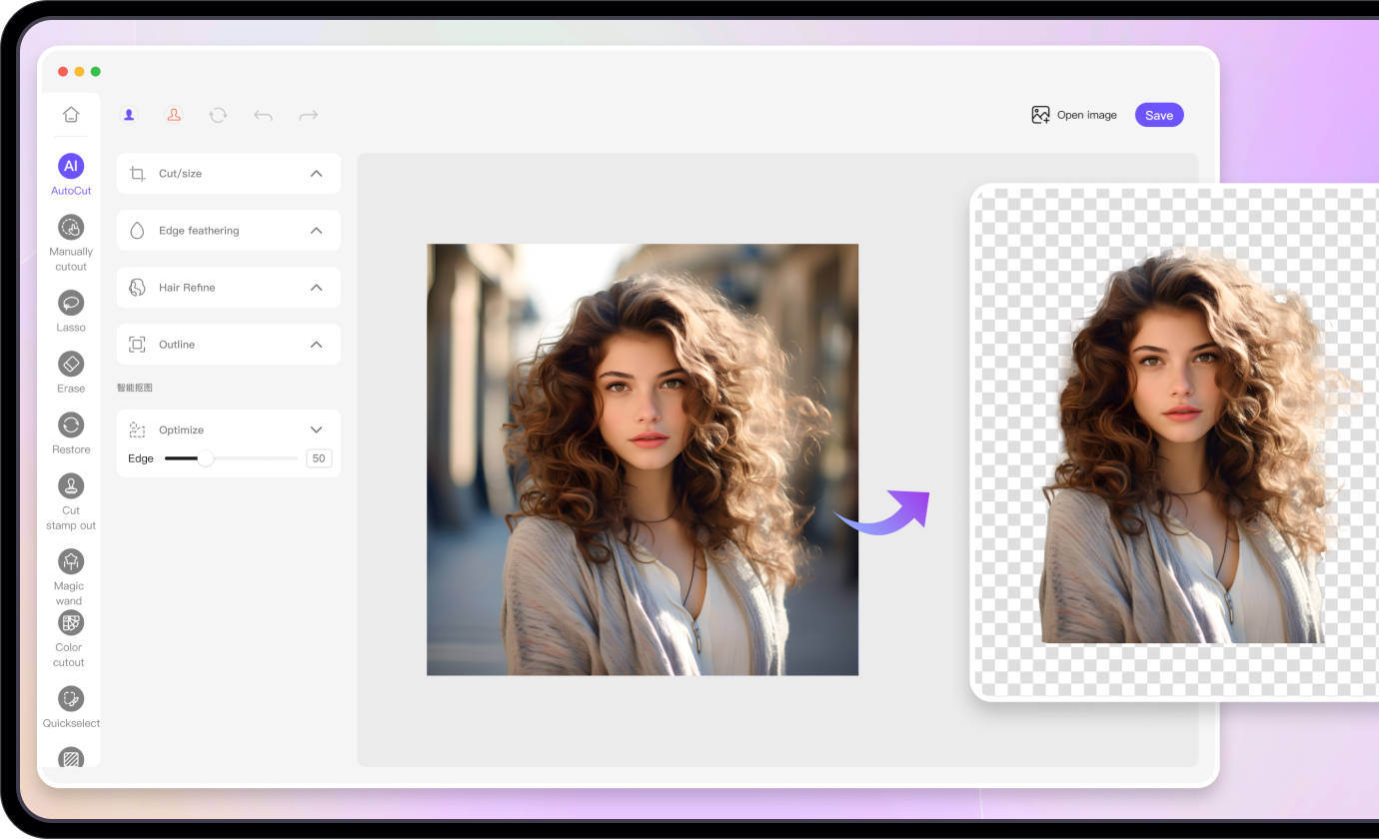The width and height of the screenshot is (1379, 839).
Task: Choose the Manually cutout tool
Action: coord(71,228)
